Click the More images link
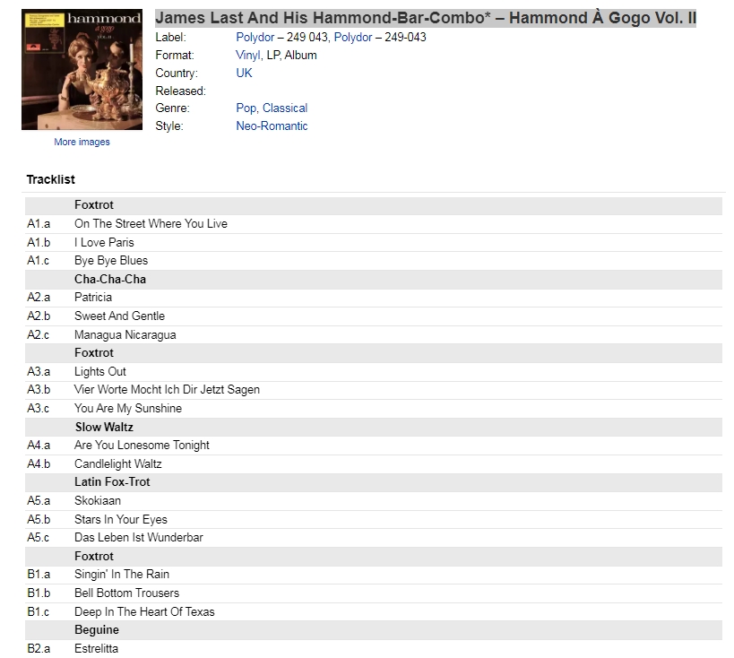This screenshot has height=658, width=734. 82,142
